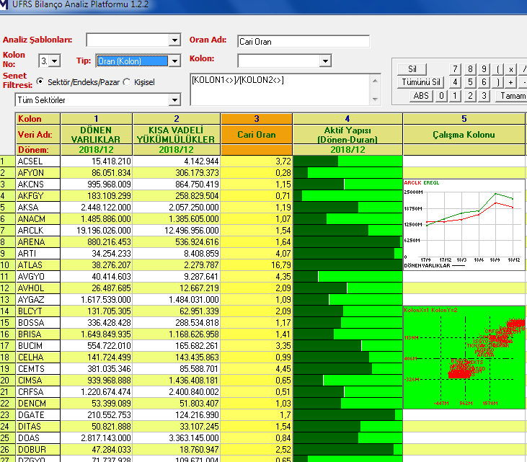Click the multiply x button
Image resolution: width=527 pixels, height=462 pixels.
click(511, 69)
